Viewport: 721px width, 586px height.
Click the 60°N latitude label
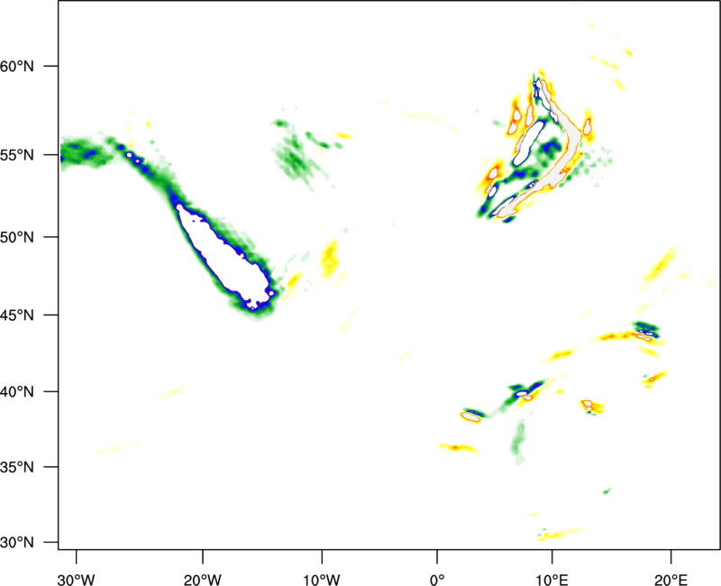[17, 66]
